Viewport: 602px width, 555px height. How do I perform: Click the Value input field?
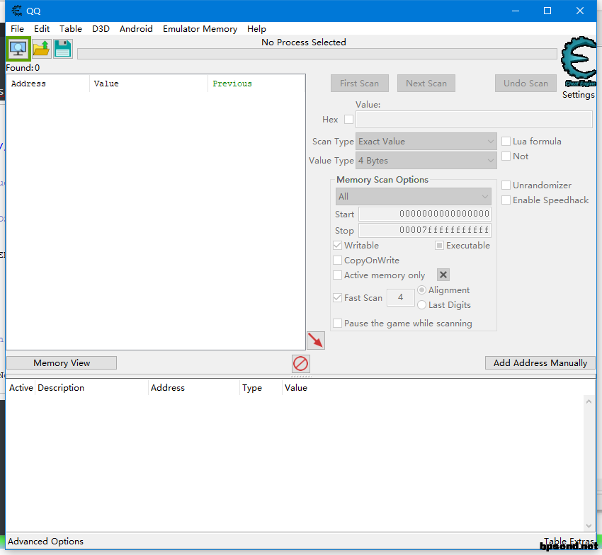coord(474,120)
